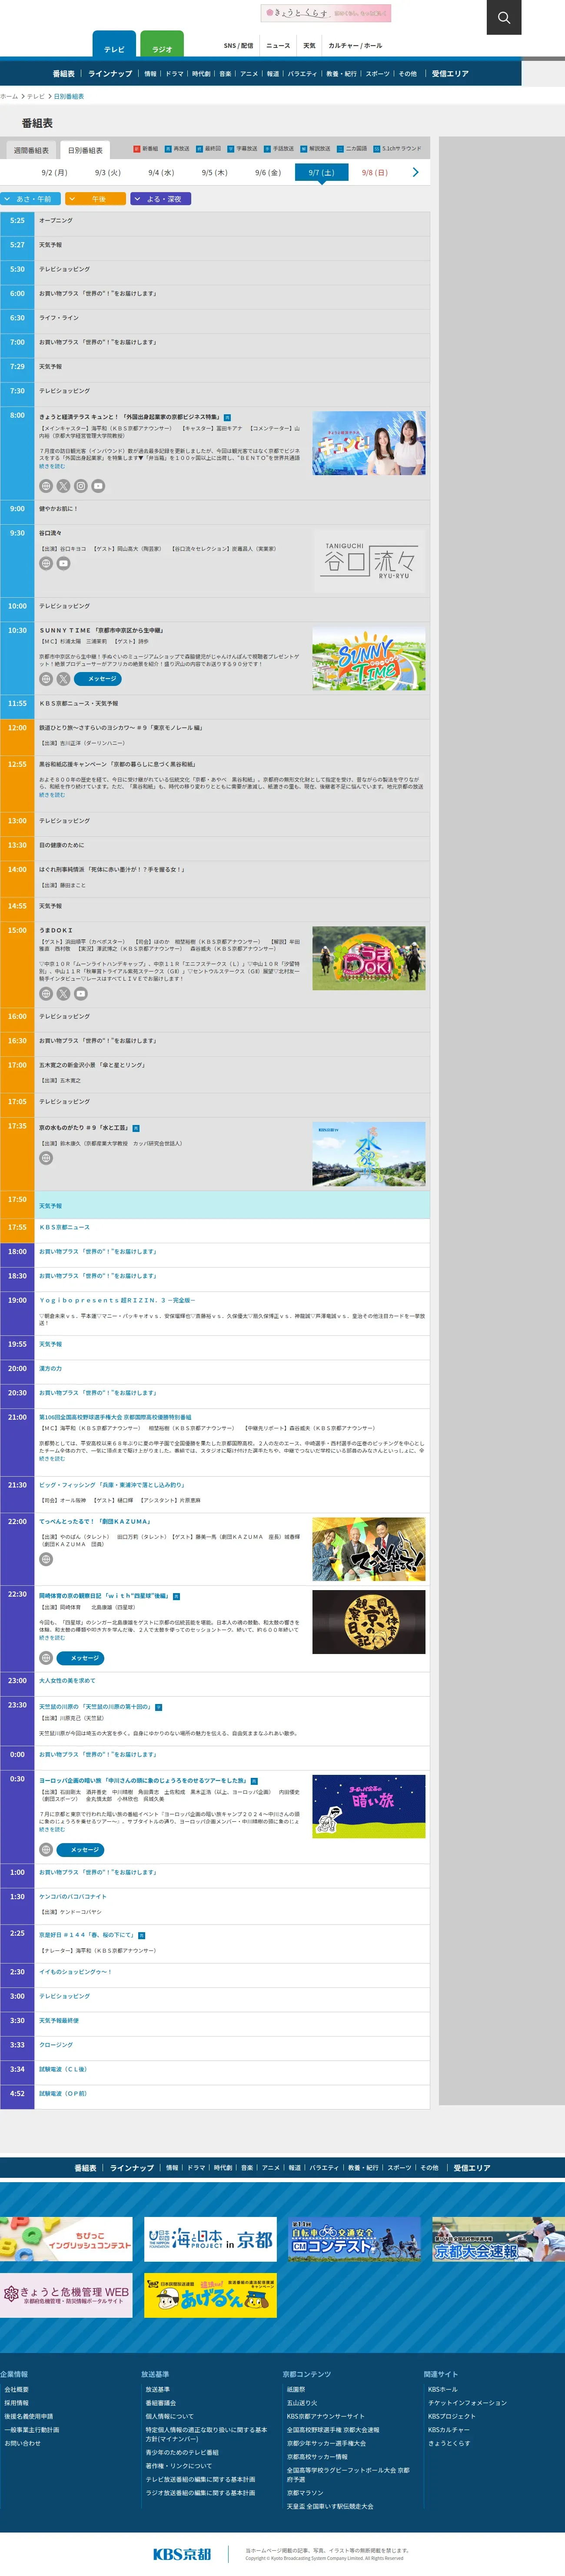
Task: Open ニュース header menu
Action: coord(278,46)
